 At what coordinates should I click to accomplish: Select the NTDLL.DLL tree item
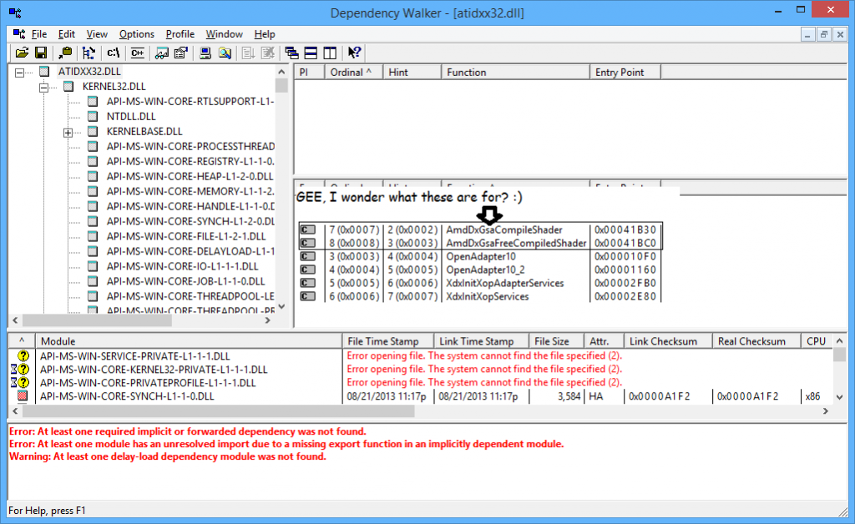coord(131,116)
